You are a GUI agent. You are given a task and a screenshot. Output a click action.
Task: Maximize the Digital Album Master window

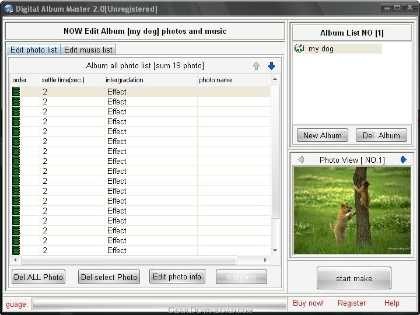[x=397, y=8]
